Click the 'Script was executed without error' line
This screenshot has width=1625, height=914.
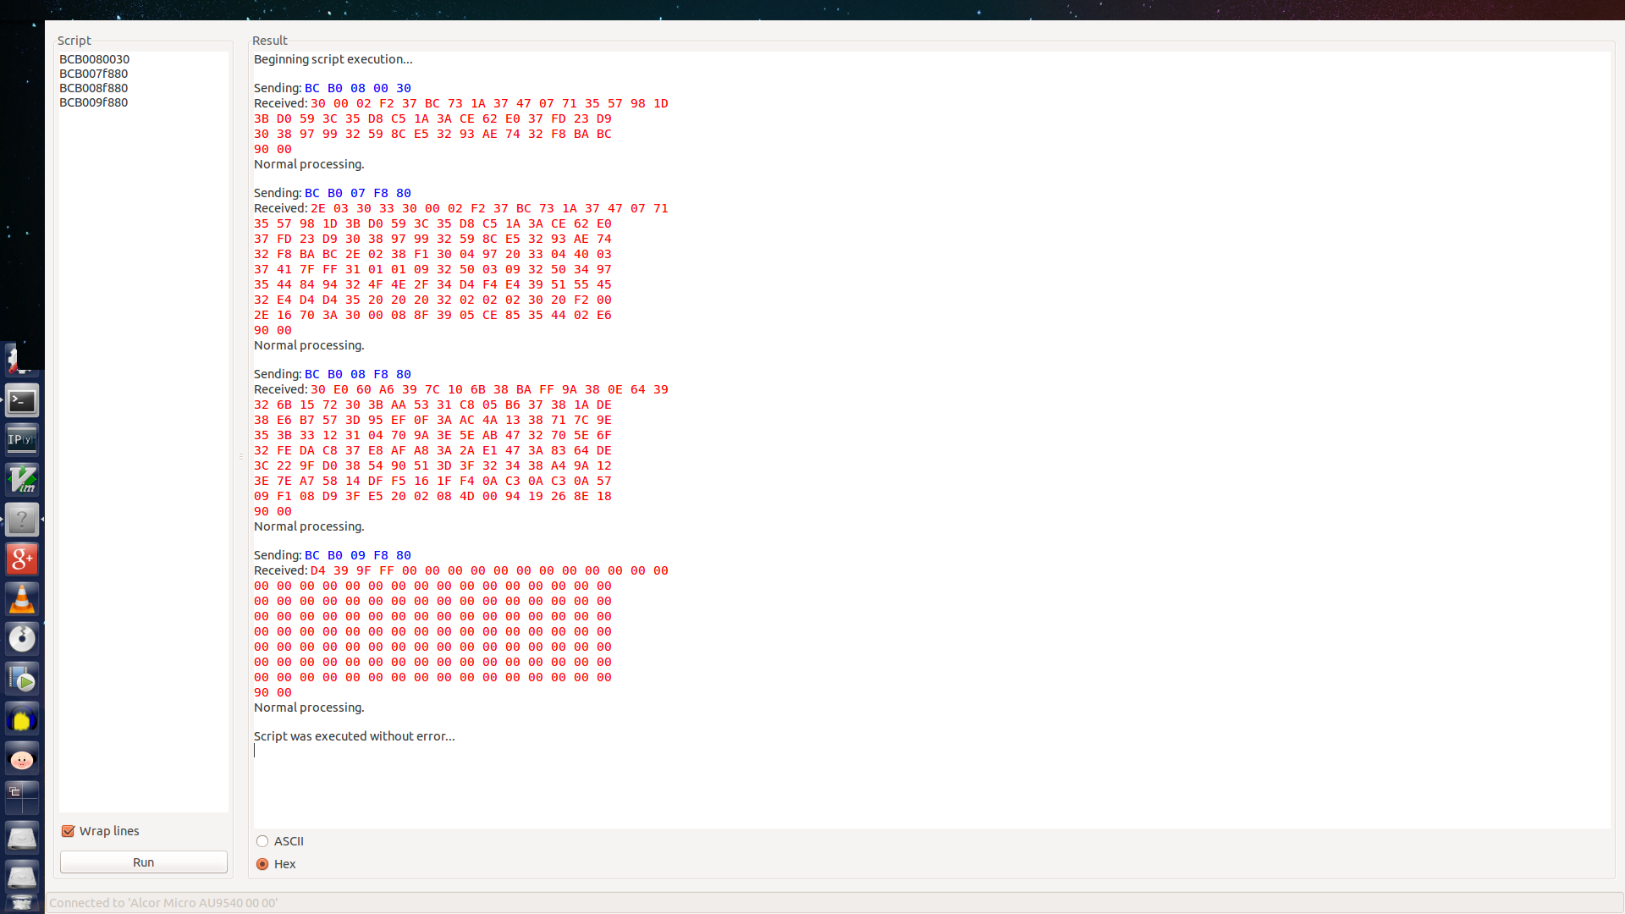coord(354,736)
